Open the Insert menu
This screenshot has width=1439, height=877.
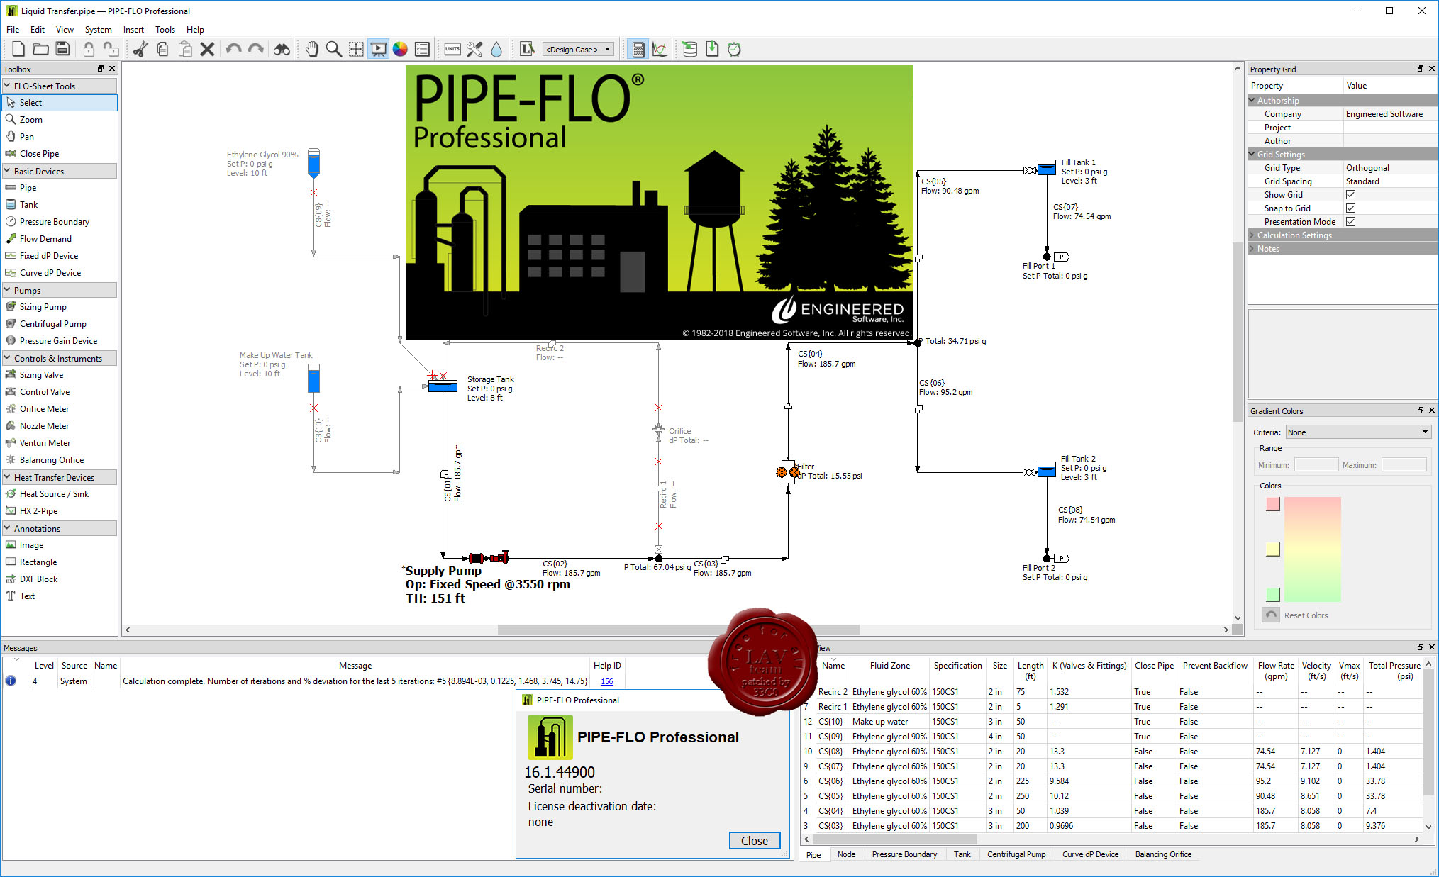pyautogui.click(x=133, y=30)
